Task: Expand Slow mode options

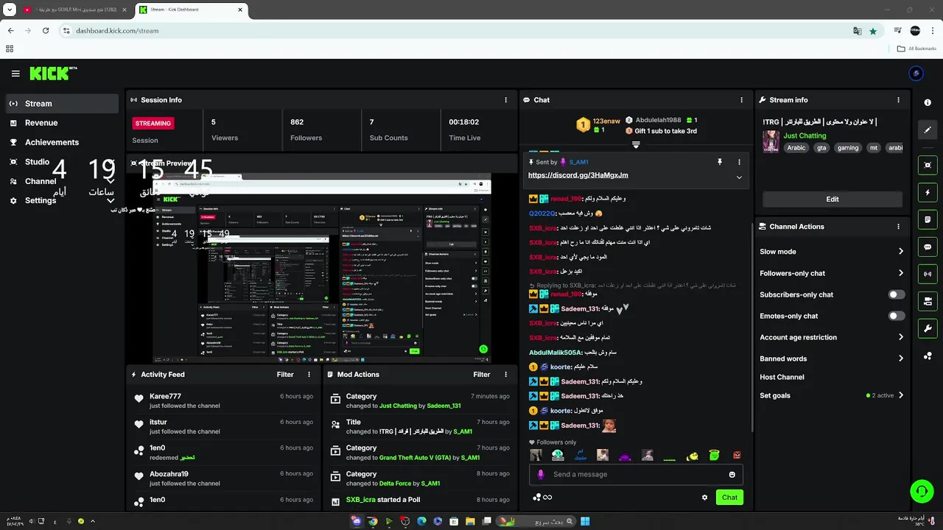Action: pyautogui.click(x=900, y=252)
